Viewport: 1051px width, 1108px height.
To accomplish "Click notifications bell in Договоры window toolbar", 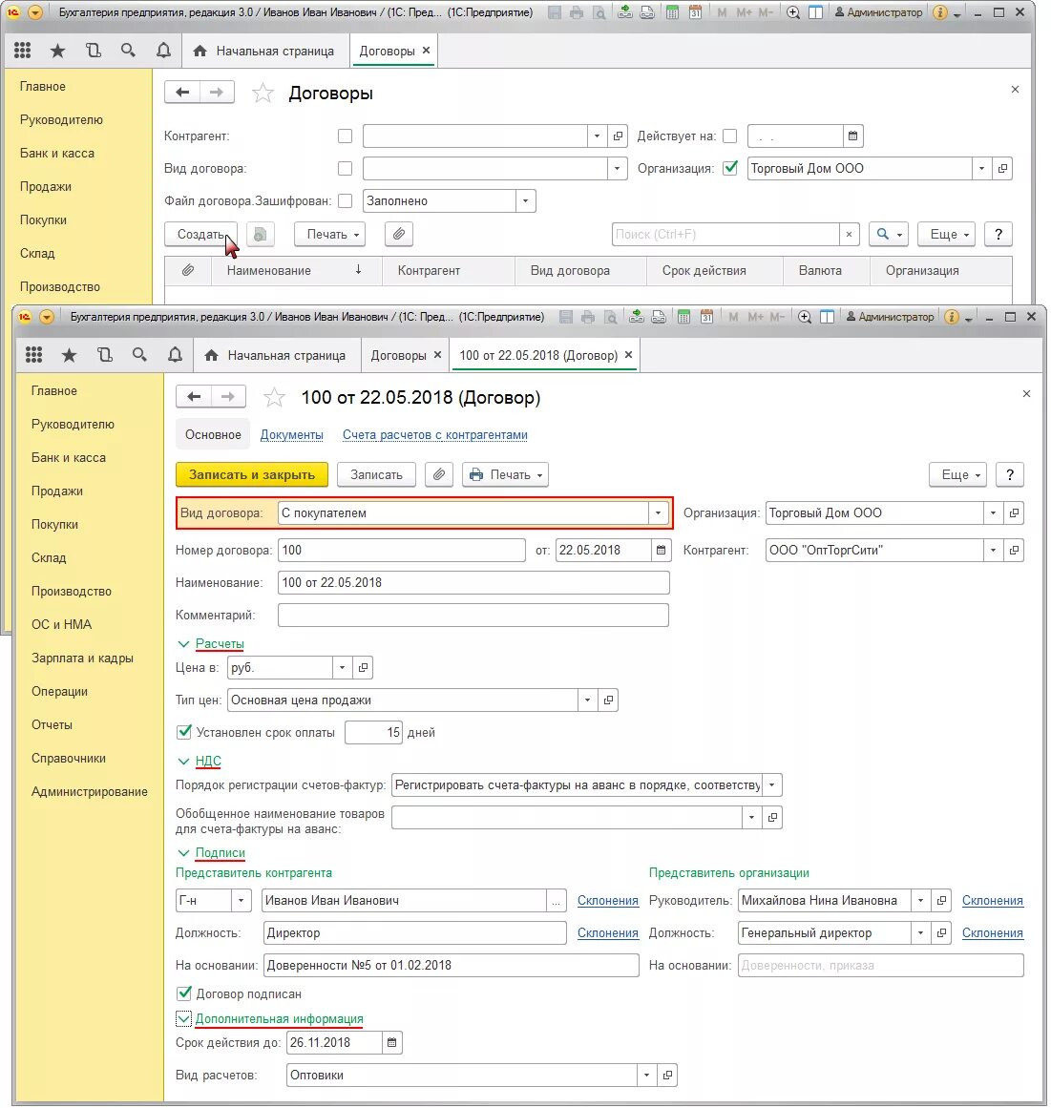I will 163,51.
